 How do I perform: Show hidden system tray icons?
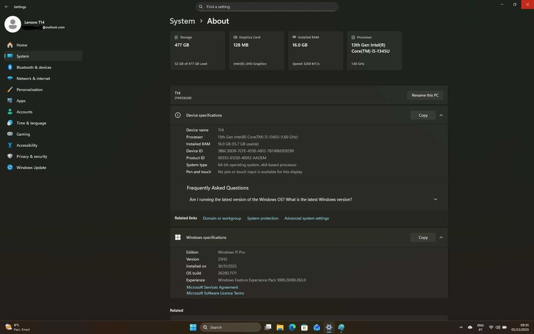pos(461,327)
